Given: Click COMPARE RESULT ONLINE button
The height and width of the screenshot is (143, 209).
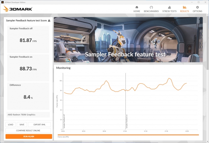Looking at the screenshot, I should pos(28,130).
